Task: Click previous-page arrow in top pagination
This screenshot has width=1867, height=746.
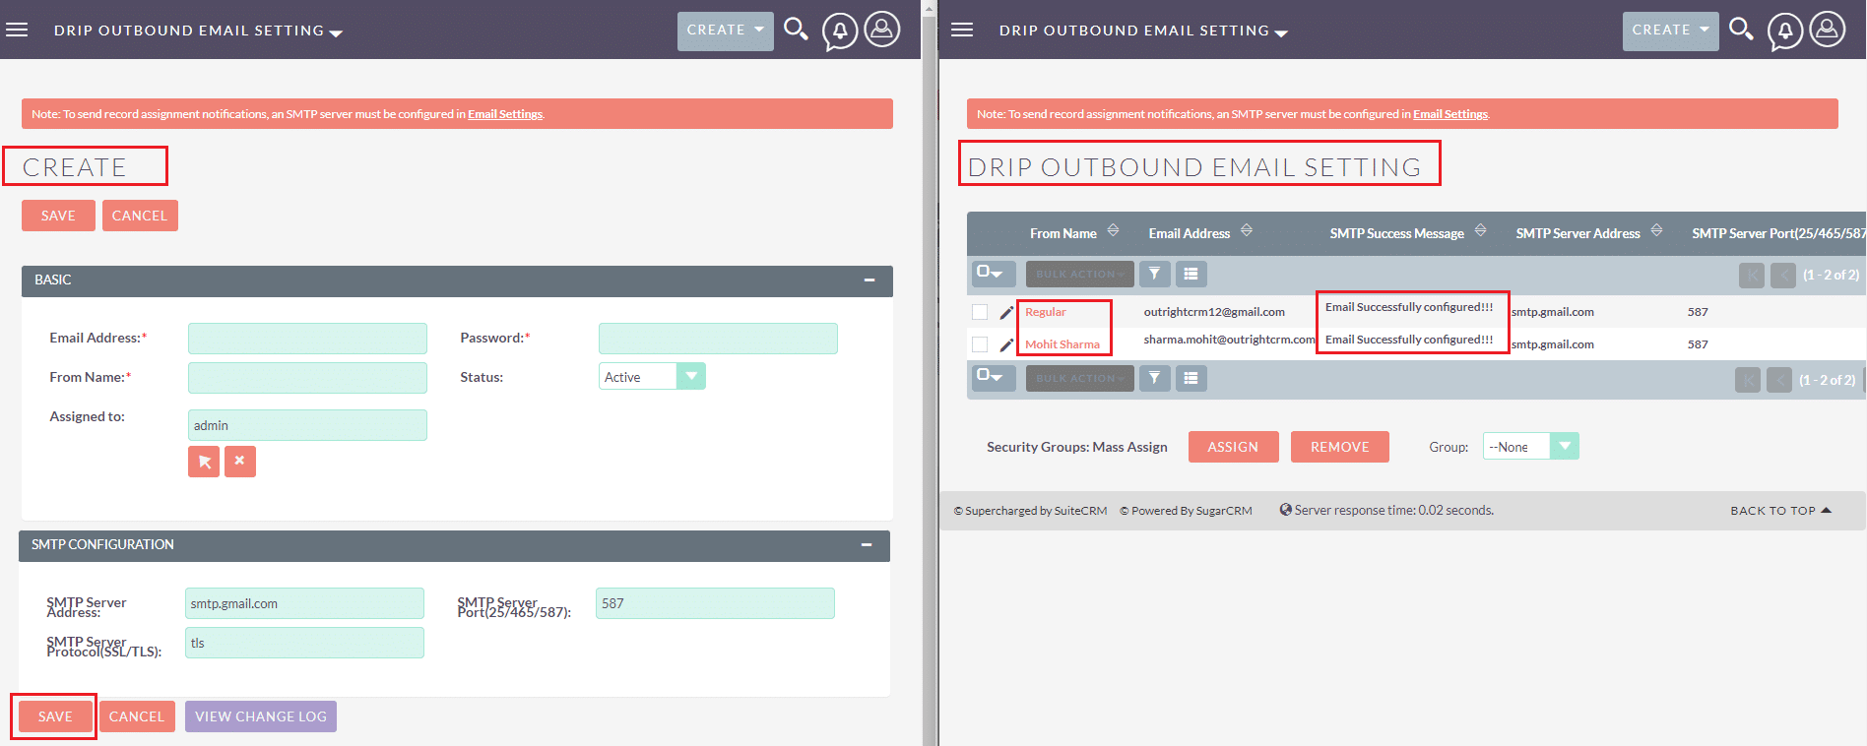Action: [x=1783, y=276]
